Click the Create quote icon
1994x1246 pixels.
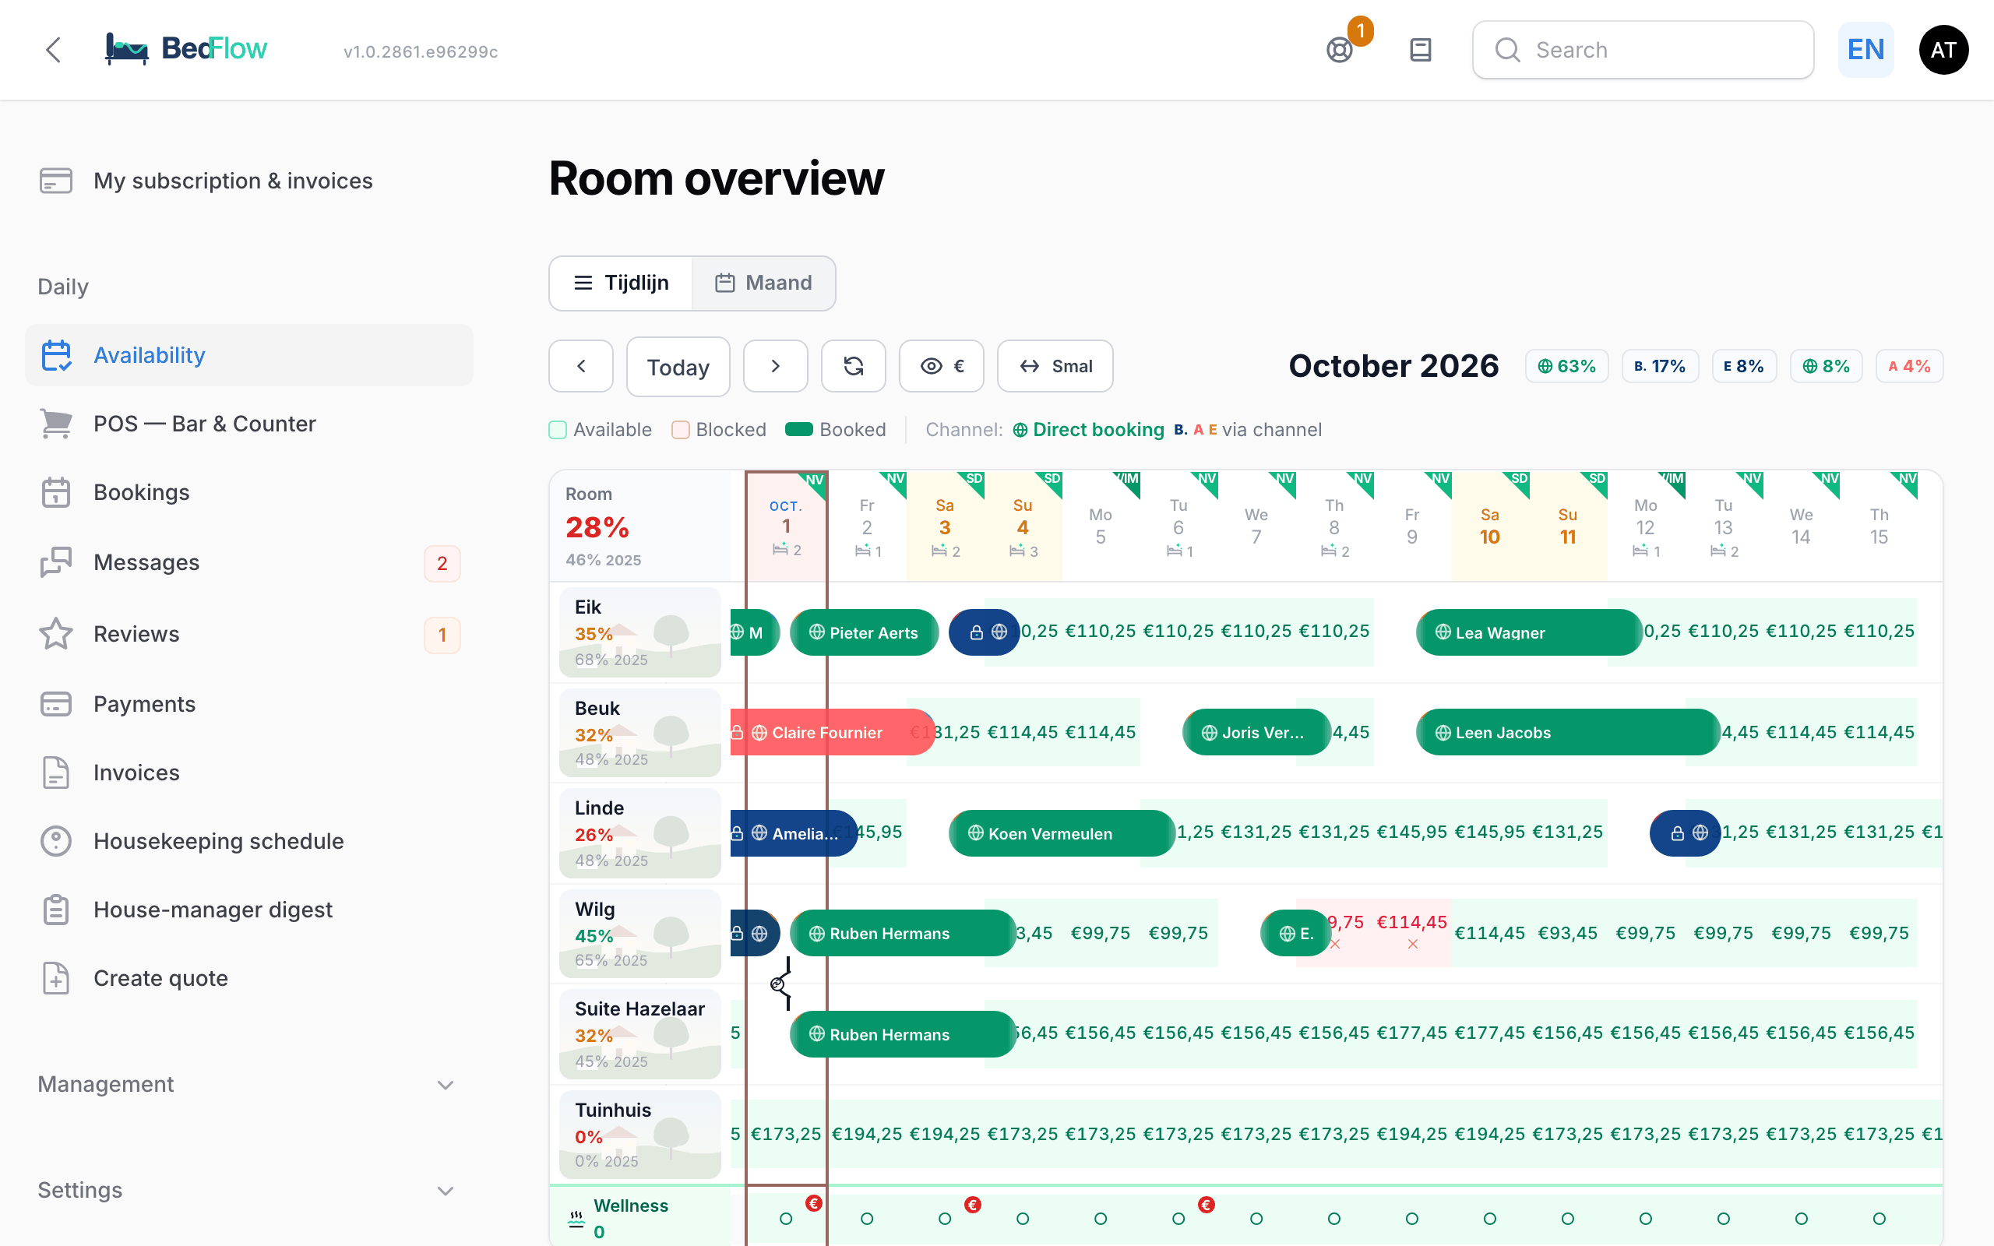pyautogui.click(x=56, y=978)
